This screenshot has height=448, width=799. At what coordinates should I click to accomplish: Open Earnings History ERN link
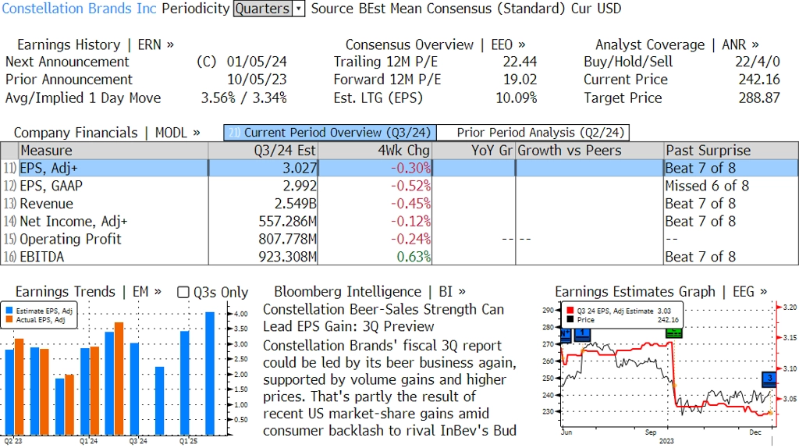click(x=95, y=44)
